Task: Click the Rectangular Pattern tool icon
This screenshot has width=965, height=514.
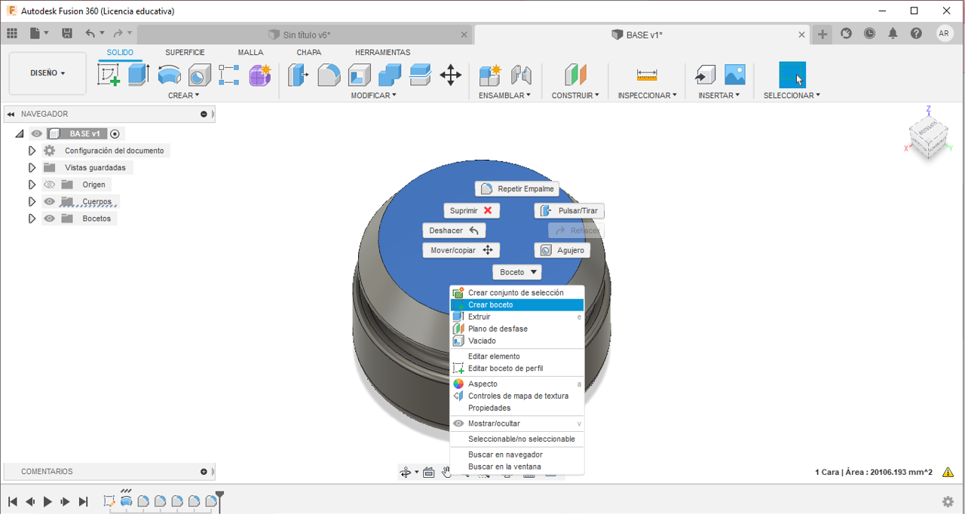Action: [x=229, y=75]
